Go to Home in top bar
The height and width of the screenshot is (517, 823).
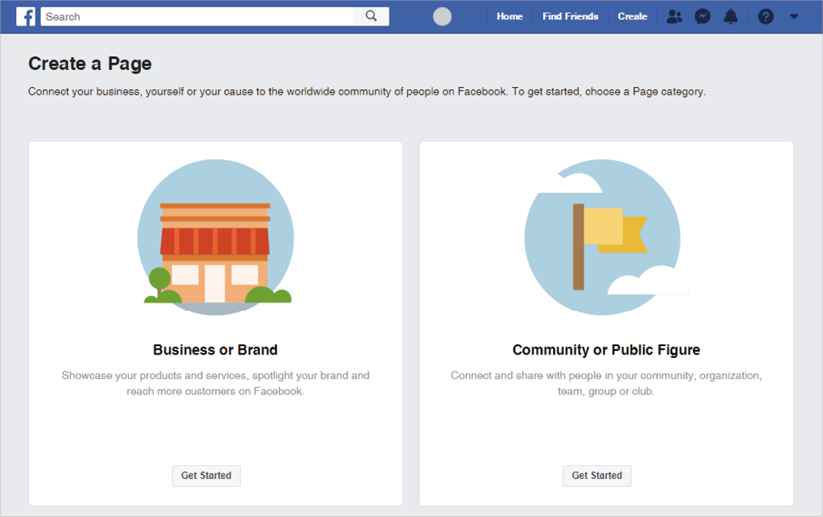(510, 16)
